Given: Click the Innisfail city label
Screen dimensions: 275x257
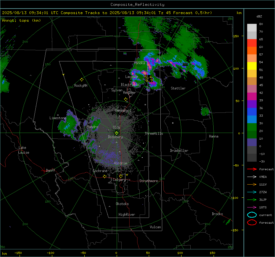Looking at the screenshot, I should 123,111.
